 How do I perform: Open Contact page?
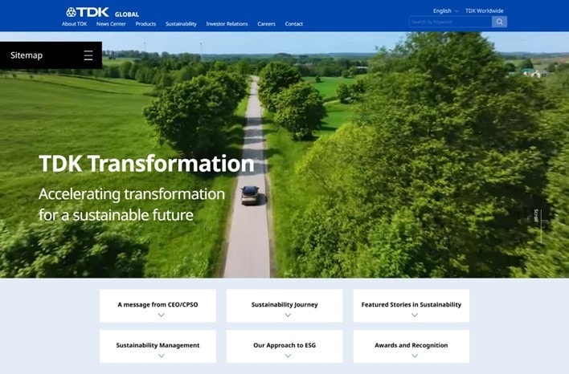point(294,24)
